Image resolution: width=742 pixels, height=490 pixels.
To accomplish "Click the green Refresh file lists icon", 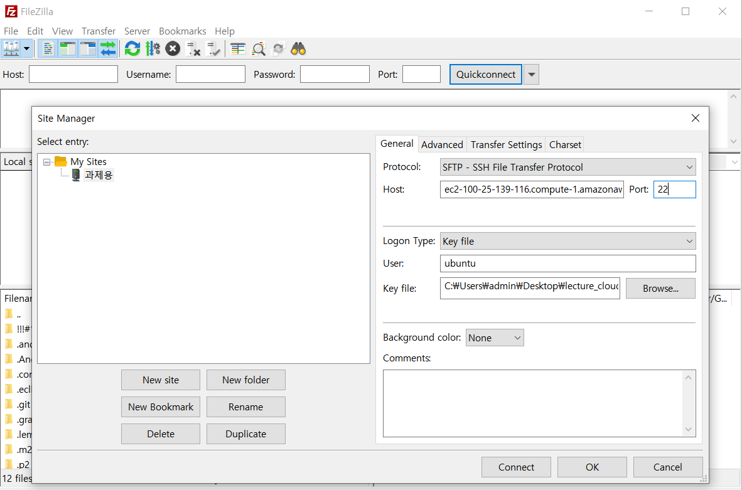I will (132, 49).
